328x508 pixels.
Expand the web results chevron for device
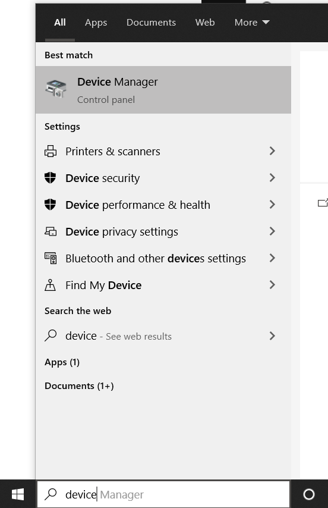[272, 336]
